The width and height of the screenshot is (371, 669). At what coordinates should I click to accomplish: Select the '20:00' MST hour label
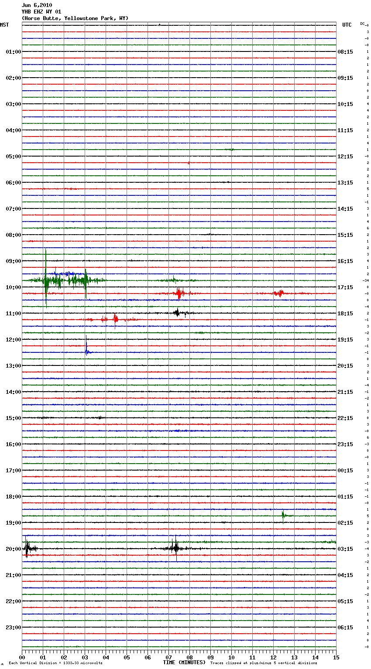tap(13, 549)
